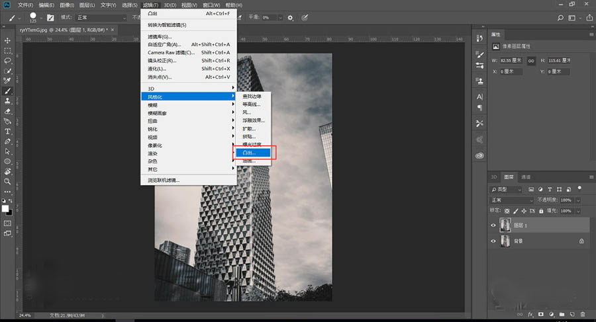Hide 图层 1 using its eye icon
This screenshot has height=322, width=596.
[493, 225]
